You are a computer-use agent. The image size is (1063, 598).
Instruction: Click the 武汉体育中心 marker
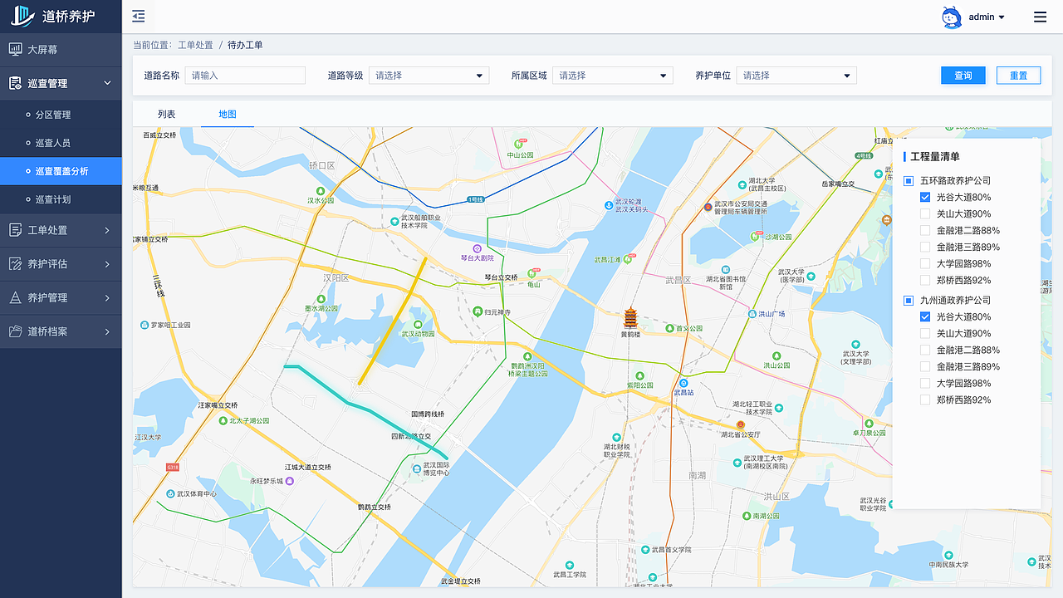click(x=169, y=493)
